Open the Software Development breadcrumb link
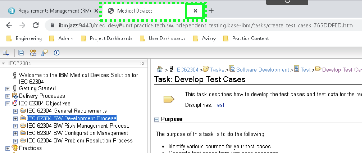362x153 pixels. coord(262,69)
